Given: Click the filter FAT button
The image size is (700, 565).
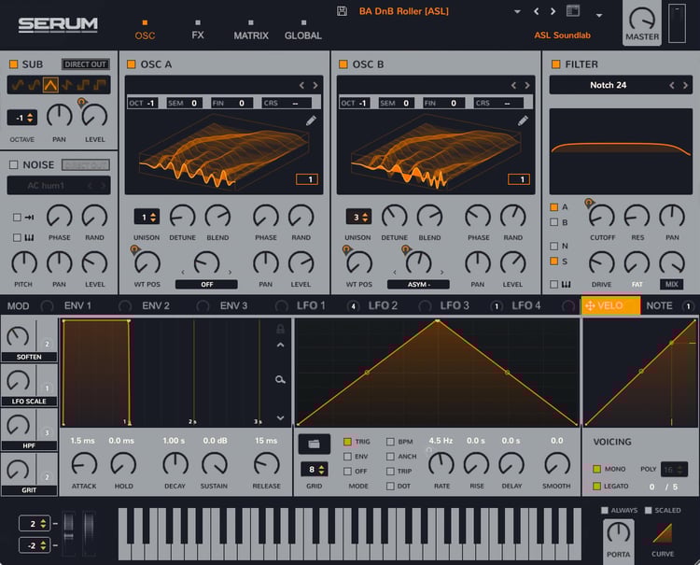Looking at the screenshot, I should [637, 285].
